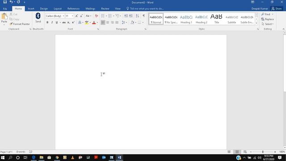Switch to Web Layout view icon

pyautogui.click(x=245, y=152)
